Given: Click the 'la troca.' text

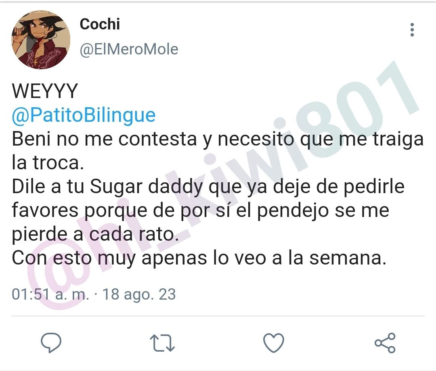Looking at the screenshot, I should 48,163.
